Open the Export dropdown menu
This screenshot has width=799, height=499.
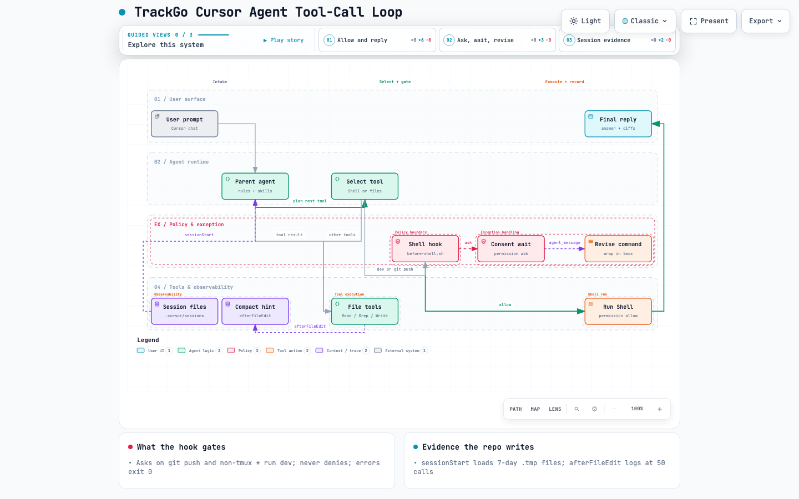tap(766, 21)
